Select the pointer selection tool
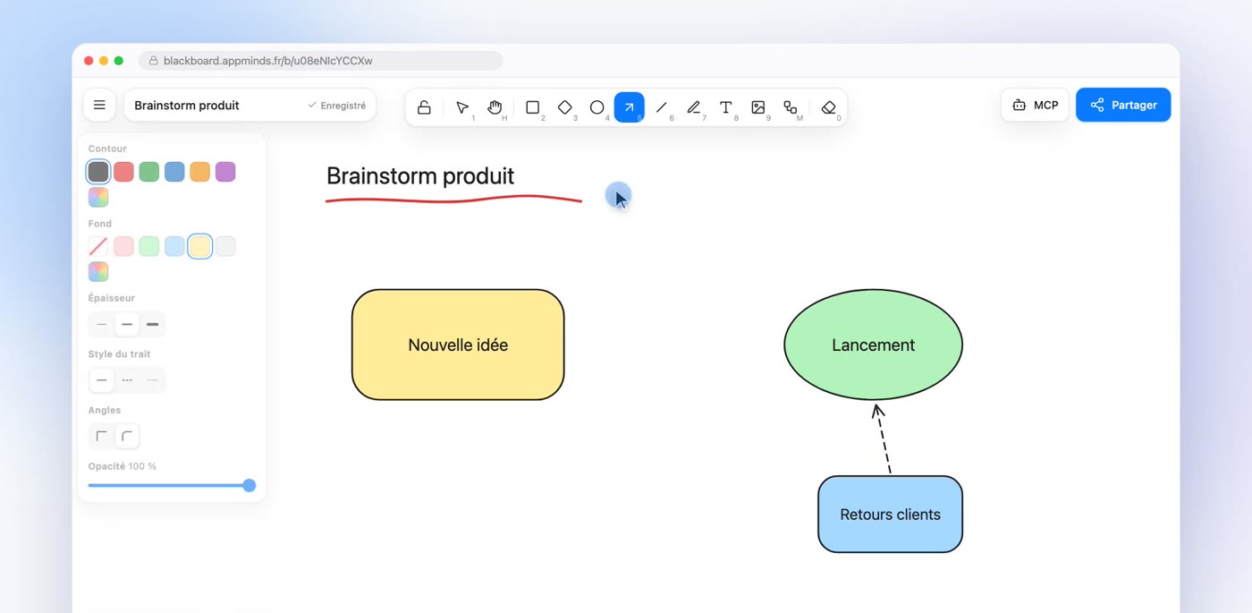1252x613 pixels. (x=462, y=107)
